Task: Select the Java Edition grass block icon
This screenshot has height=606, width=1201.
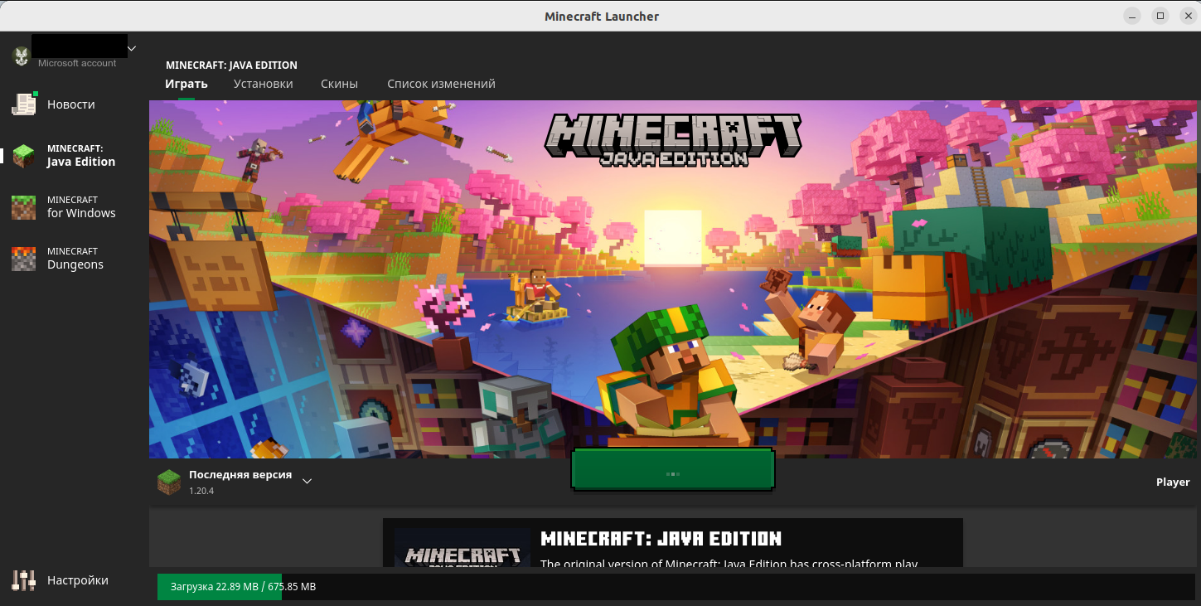Action: click(x=24, y=156)
